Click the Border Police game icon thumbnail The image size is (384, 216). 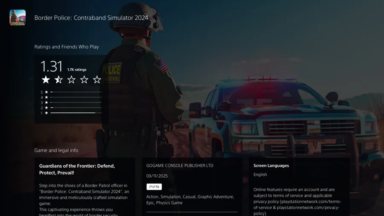(x=17, y=18)
